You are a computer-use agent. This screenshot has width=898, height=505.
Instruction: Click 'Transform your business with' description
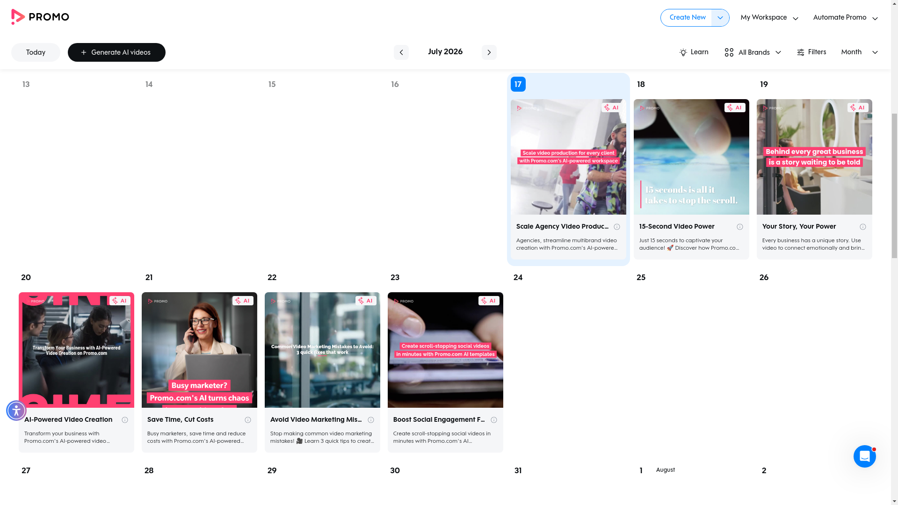[67, 437]
